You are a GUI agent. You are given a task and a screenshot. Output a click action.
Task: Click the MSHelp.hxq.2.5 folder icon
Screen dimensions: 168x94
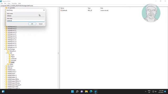pyautogui.click(x=6, y=38)
